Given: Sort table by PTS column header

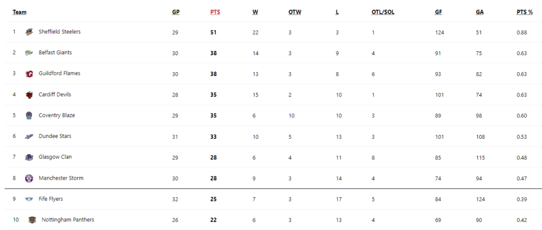Looking at the screenshot, I should pyautogui.click(x=215, y=12).
